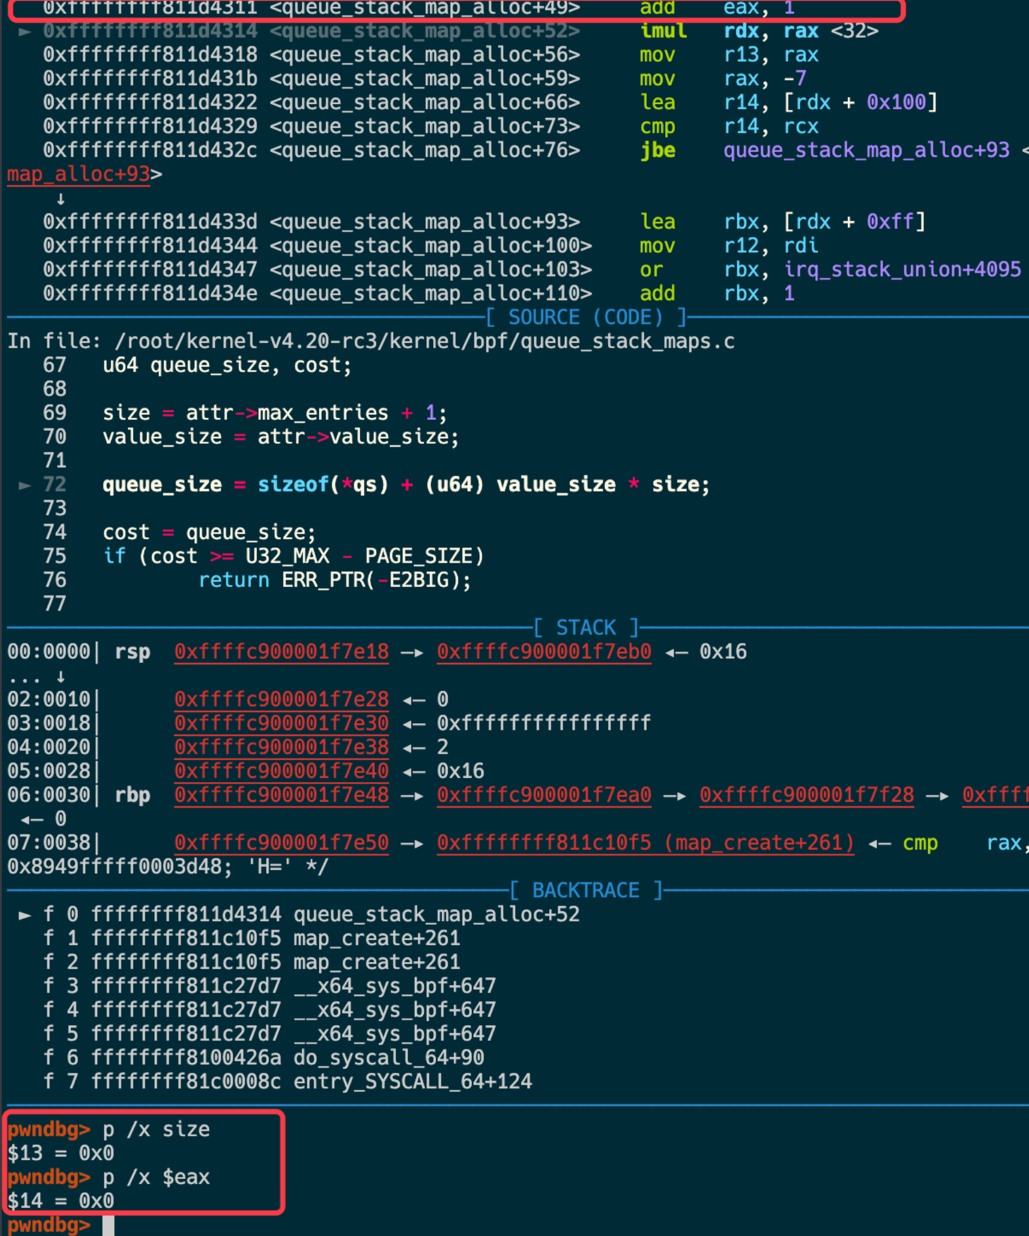The image size is (1029, 1236).
Task: Click the underlined map_alloc+93 text
Action: click(x=78, y=174)
